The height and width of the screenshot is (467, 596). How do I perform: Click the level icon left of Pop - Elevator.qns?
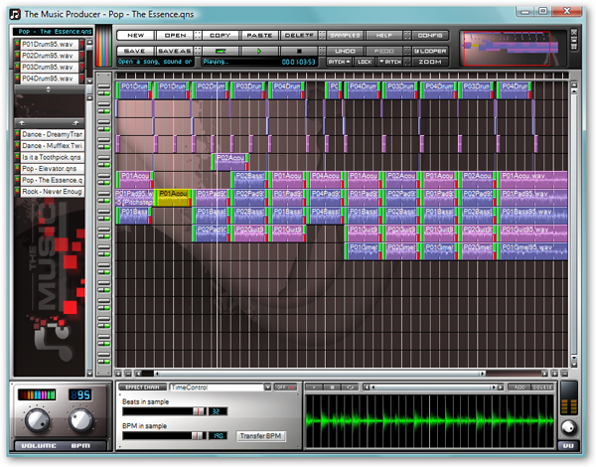click(17, 169)
